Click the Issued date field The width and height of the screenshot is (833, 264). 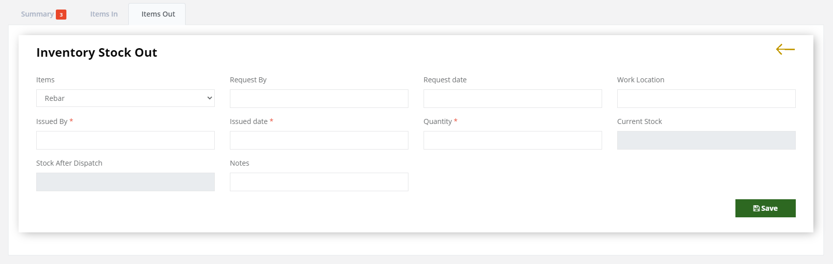(x=319, y=140)
